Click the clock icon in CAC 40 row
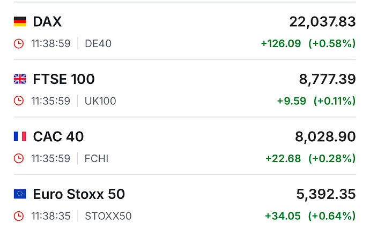Viewport: 370px width, 230px height. [x=19, y=158]
